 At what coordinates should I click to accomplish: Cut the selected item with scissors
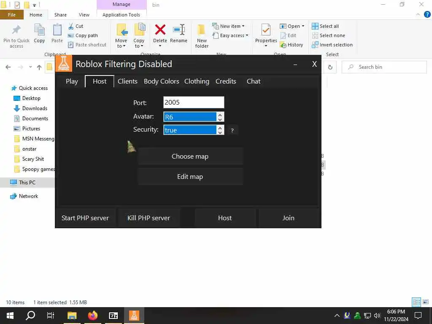76,26
